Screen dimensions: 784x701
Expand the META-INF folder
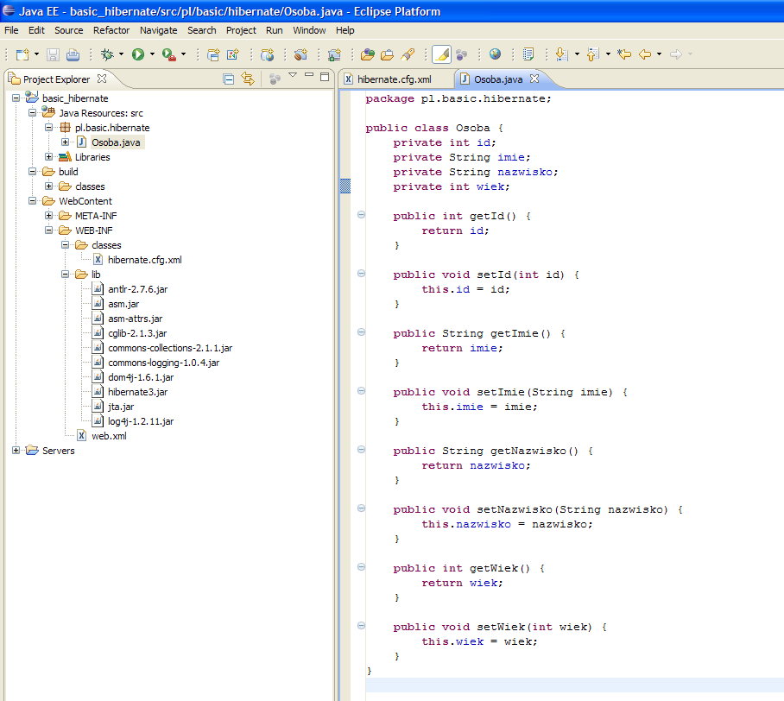tap(48, 216)
